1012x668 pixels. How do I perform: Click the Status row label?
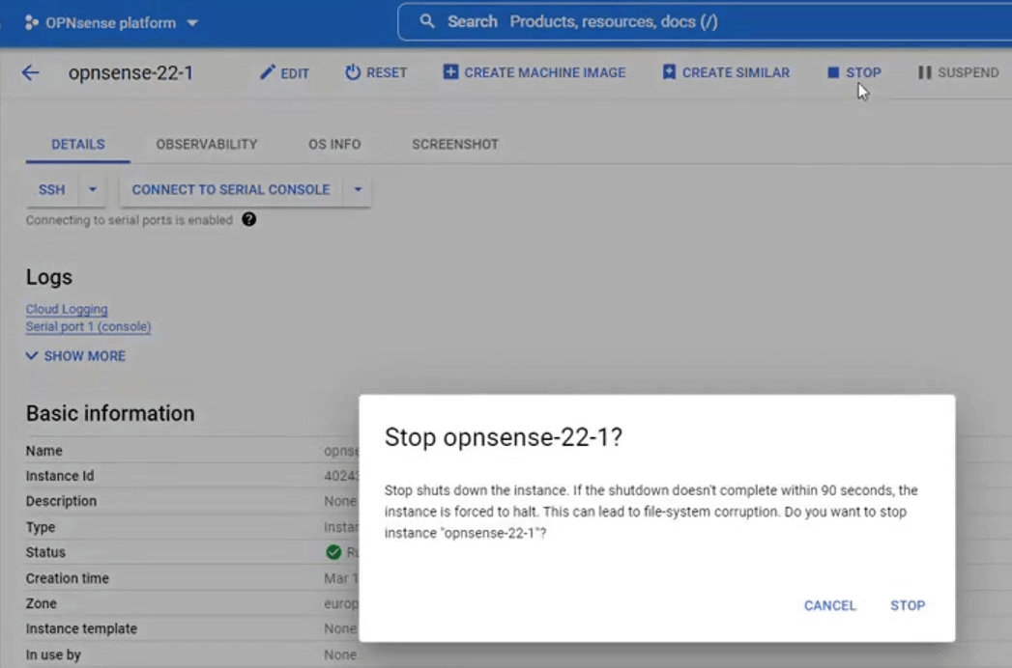click(45, 552)
